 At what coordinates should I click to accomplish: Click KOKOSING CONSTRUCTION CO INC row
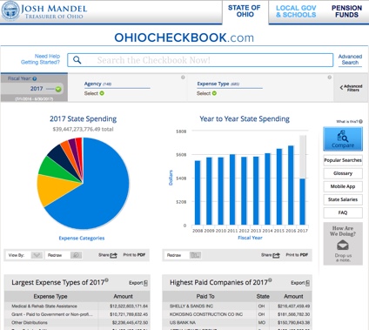coord(237,314)
